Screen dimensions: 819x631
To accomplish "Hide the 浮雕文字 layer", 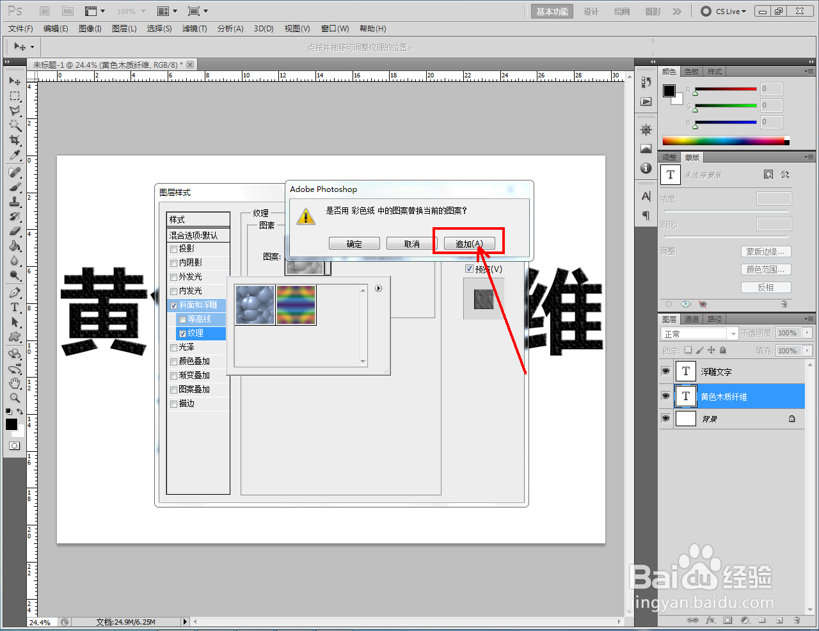I will 665,371.
